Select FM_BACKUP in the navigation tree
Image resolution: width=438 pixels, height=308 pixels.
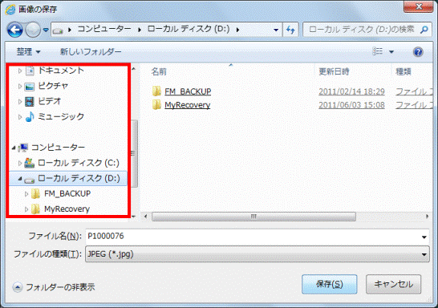[67, 193]
